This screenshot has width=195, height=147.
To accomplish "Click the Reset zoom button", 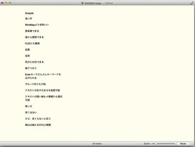I will pyautogui.click(x=183, y=144).
